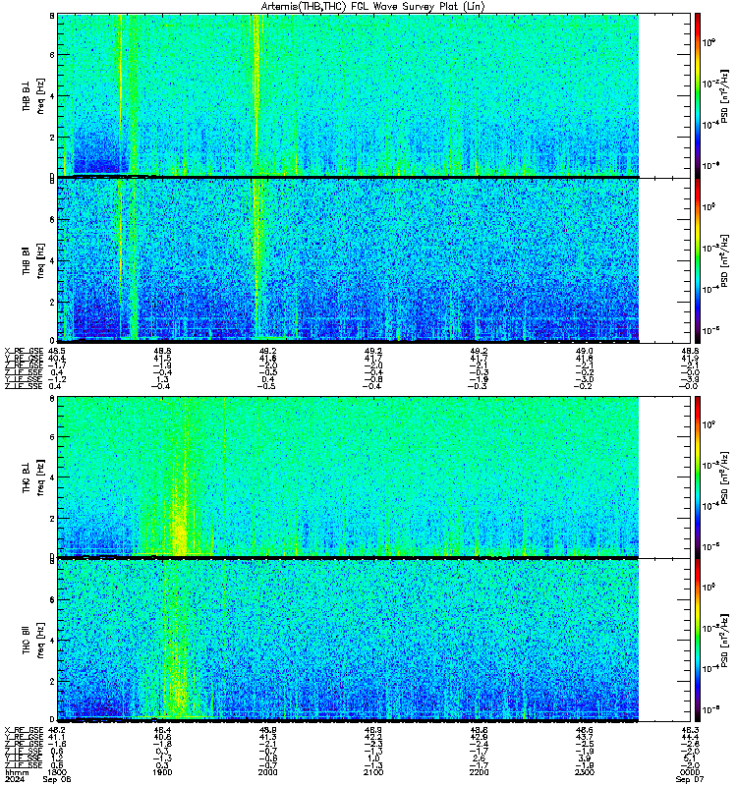Click the plot title Artemis(THB,THC) FGL Wave Survey Plot

pos(373,7)
